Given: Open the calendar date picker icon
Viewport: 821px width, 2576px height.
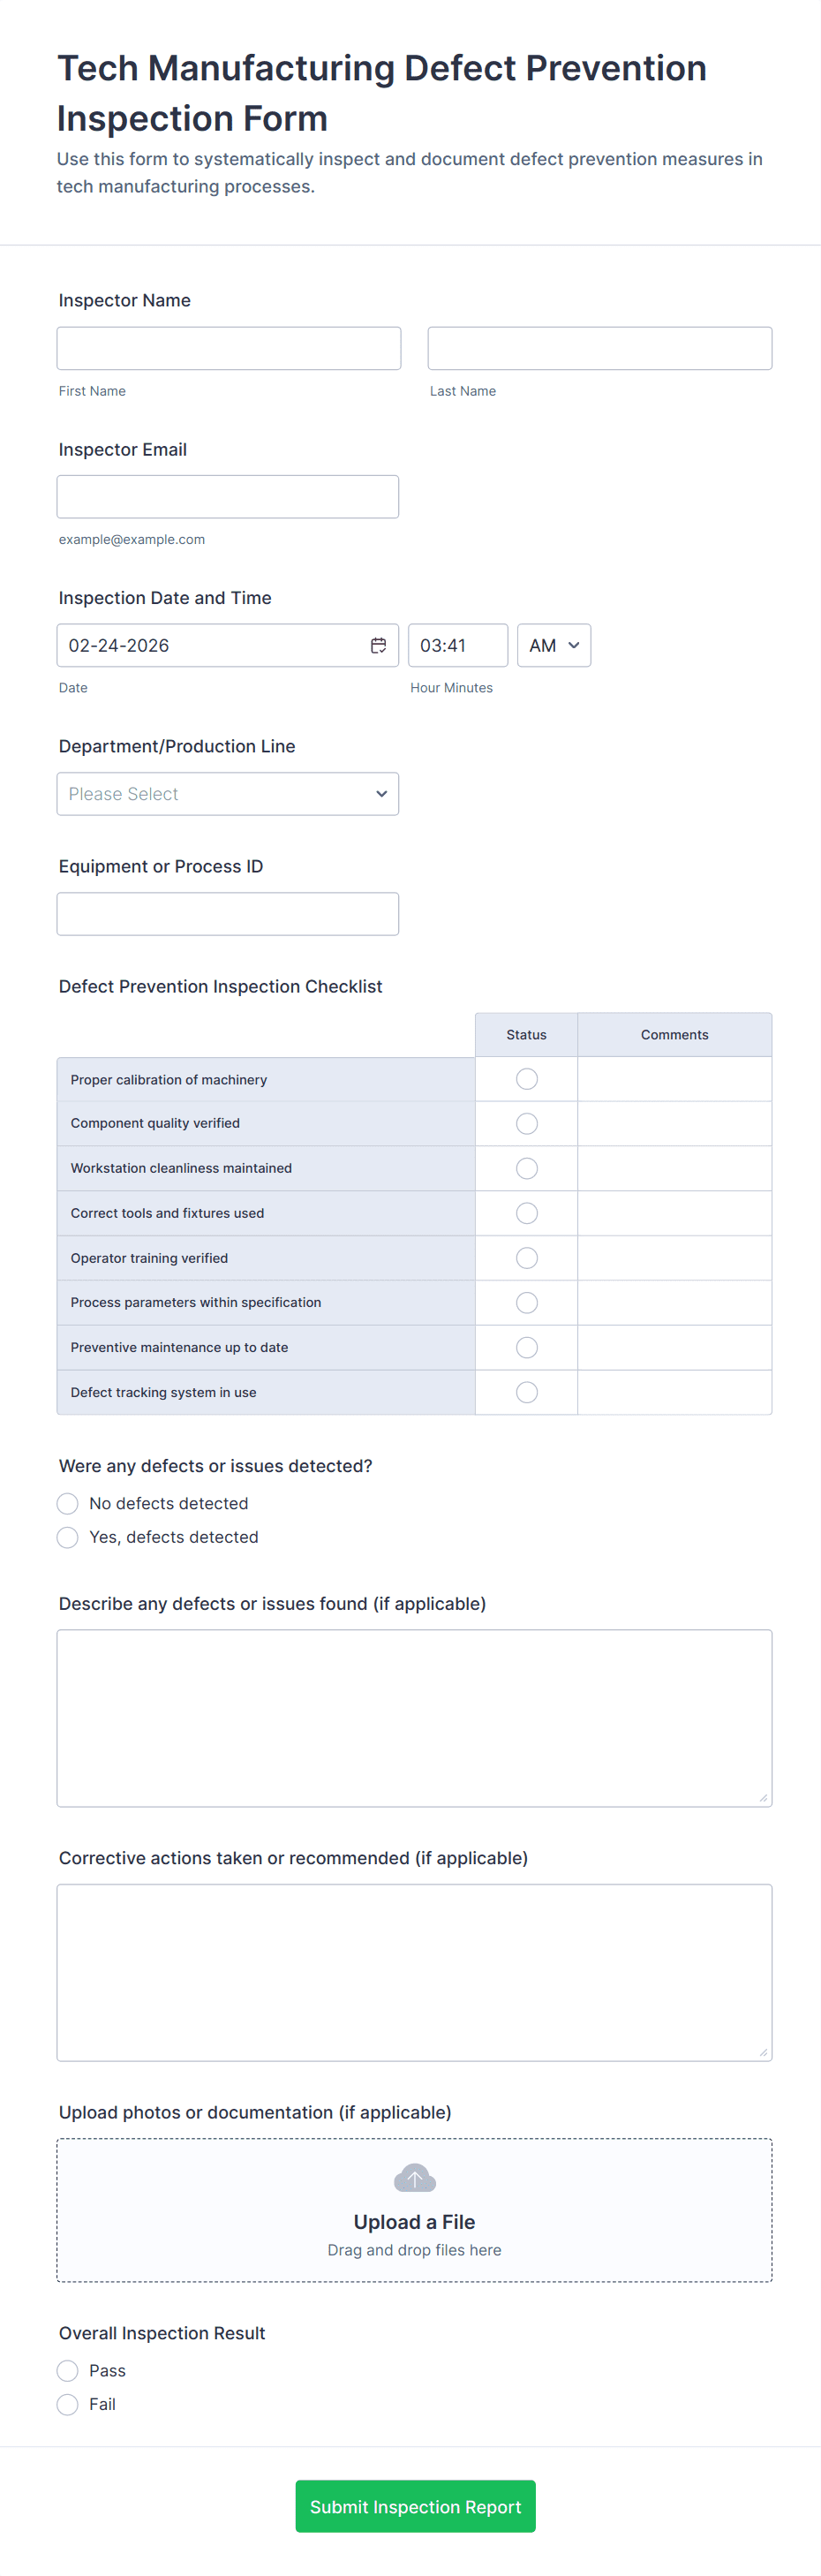Looking at the screenshot, I should click(378, 646).
